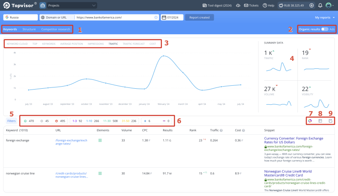This screenshot has width=338, height=196.
Task: Filter keywords ranking 1-10
Action: click(93, 121)
